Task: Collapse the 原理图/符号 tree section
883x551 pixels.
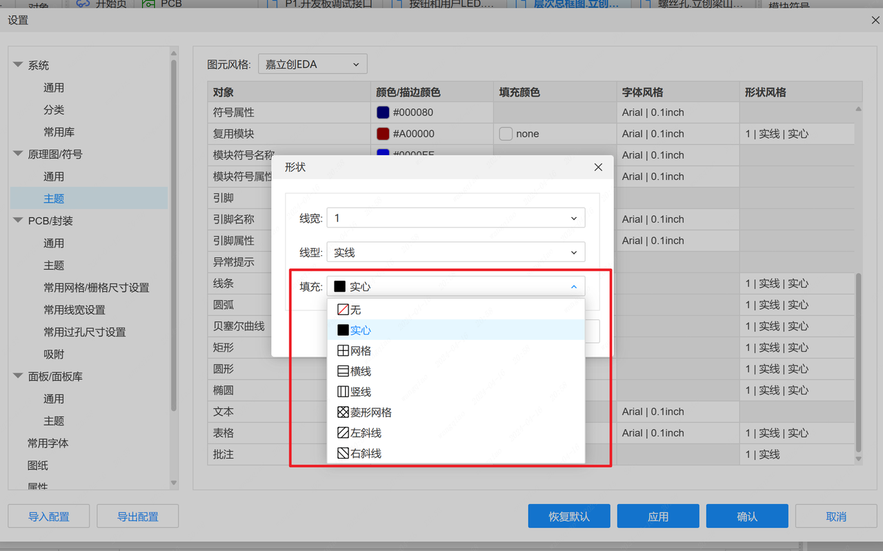Action: [18, 154]
